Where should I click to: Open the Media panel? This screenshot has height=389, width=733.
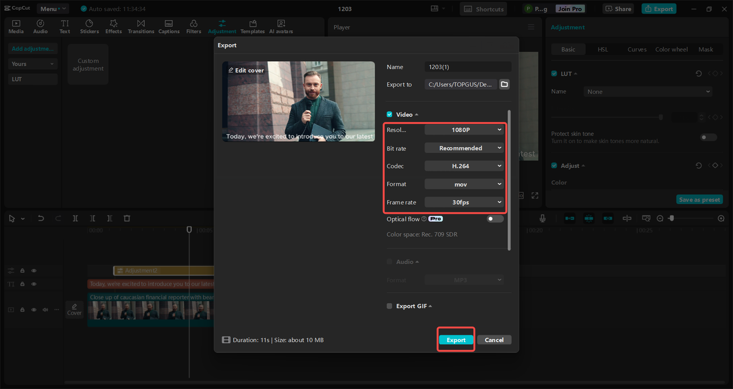pyautogui.click(x=16, y=26)
